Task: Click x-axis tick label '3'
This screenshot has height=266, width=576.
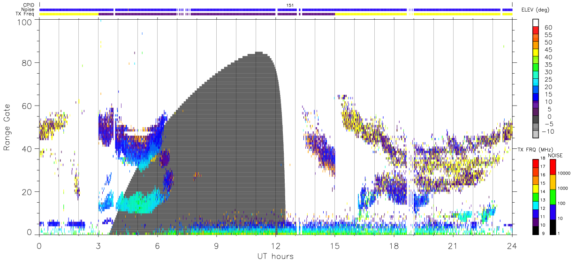Action: pos(98,245)
